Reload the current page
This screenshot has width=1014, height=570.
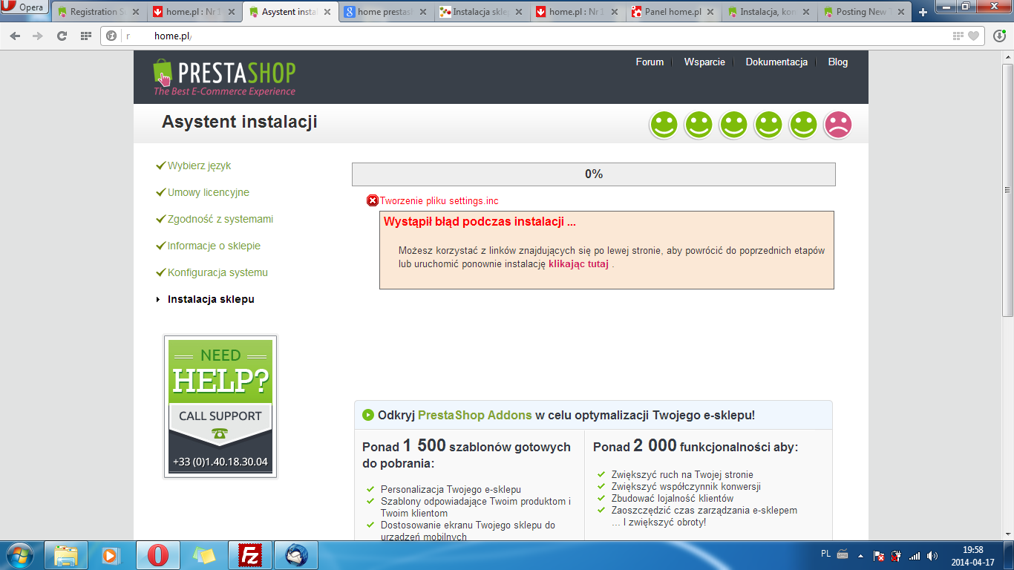[x=62, y=36]
